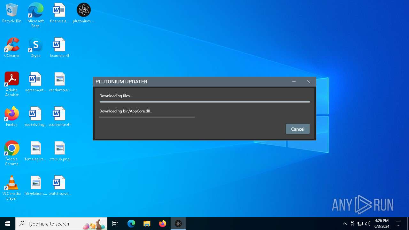Select the basketvillag document icon

[35, 117]
